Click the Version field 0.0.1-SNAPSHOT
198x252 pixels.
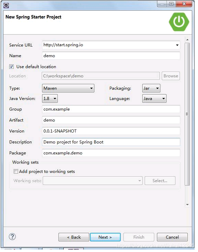[x=111, y=131]
